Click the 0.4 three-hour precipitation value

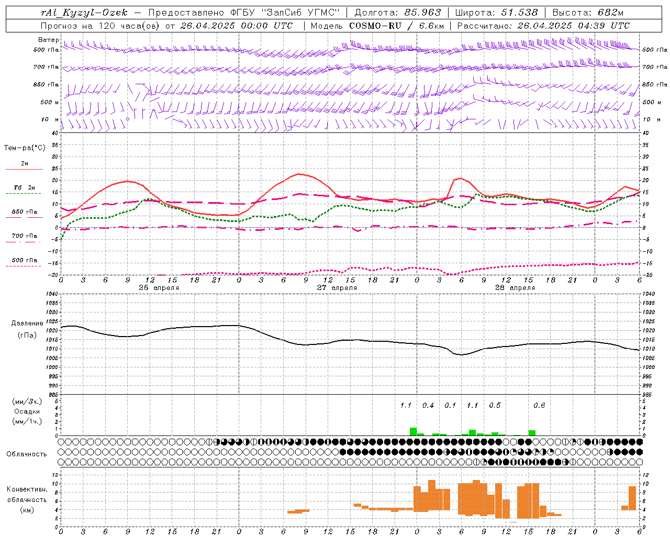pos(428,406)
